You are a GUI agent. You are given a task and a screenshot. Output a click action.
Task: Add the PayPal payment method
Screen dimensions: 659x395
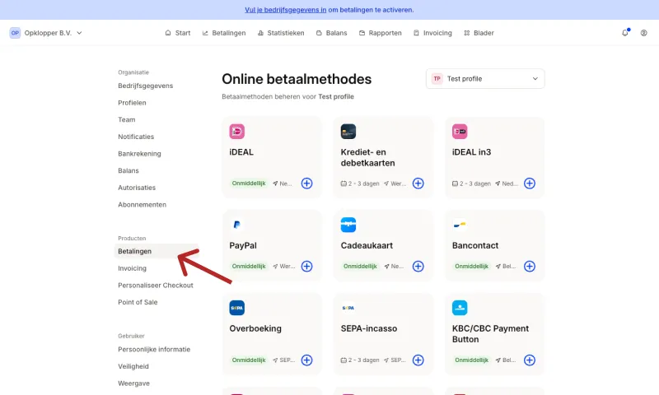tap(306, 266)
